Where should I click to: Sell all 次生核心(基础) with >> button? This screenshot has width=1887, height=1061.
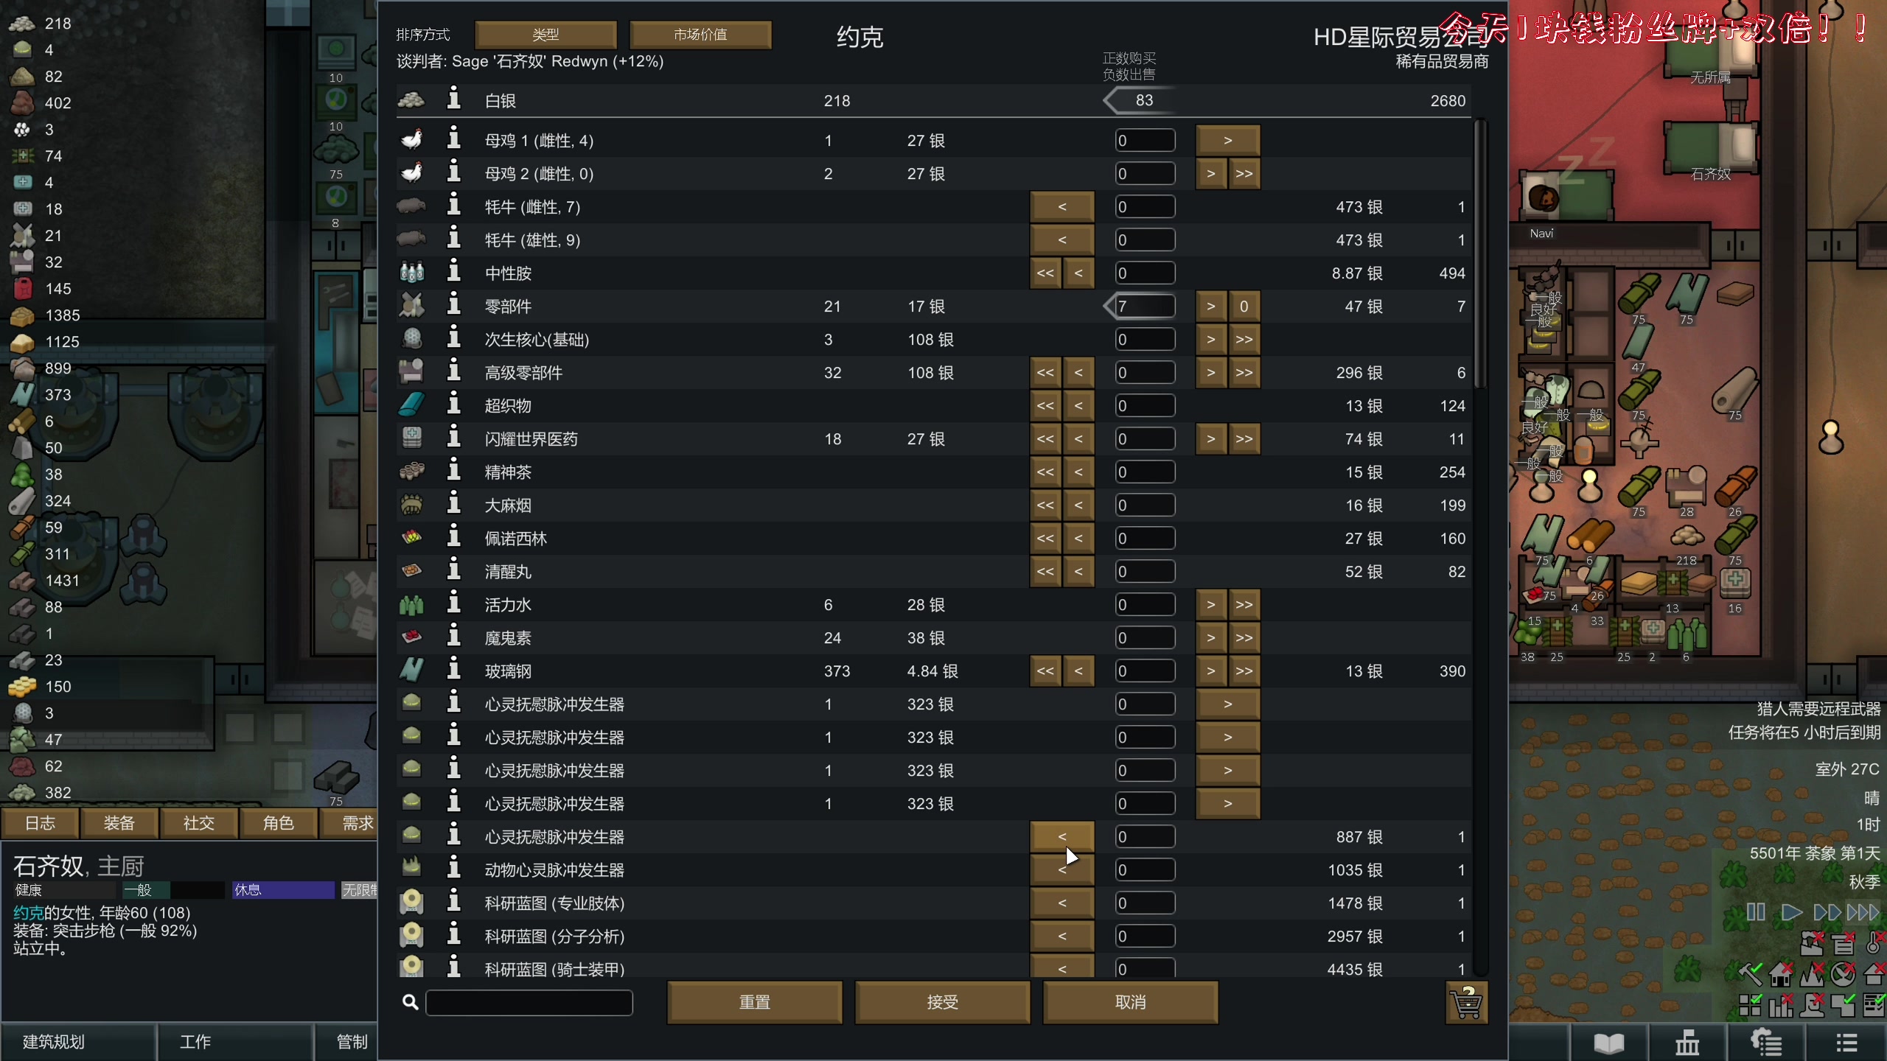click(x=1244, y=339)
